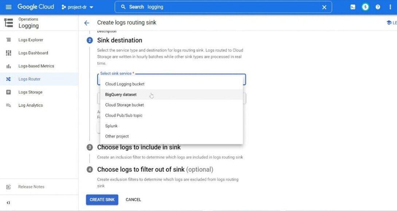Viewport: 397px width, 211px height.
Task: Select the Splunk sink service
Action: [111, 126]
